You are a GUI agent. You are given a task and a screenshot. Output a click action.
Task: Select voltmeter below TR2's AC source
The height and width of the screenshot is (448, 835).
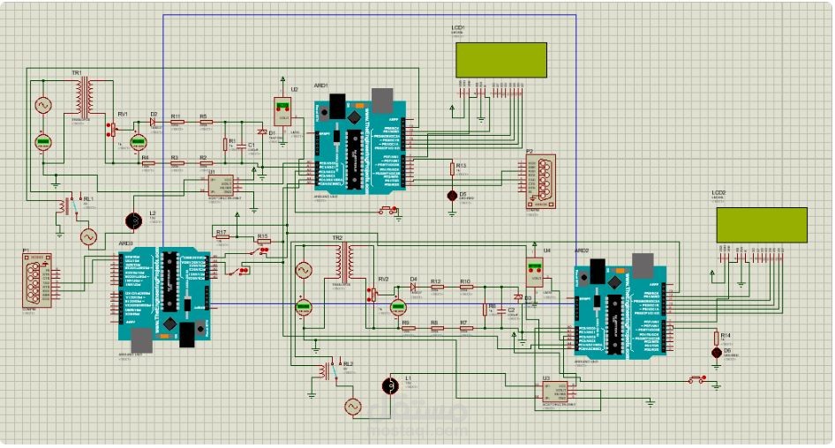[x=304, y=307]
